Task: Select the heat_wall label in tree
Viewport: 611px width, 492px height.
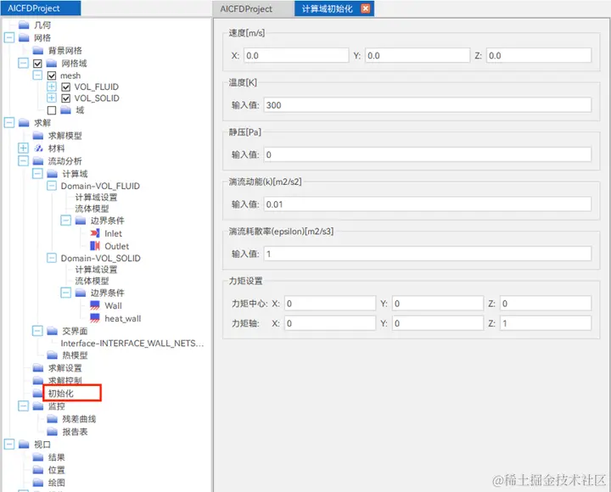Action: pyautogui.click(x=123, y=318)
